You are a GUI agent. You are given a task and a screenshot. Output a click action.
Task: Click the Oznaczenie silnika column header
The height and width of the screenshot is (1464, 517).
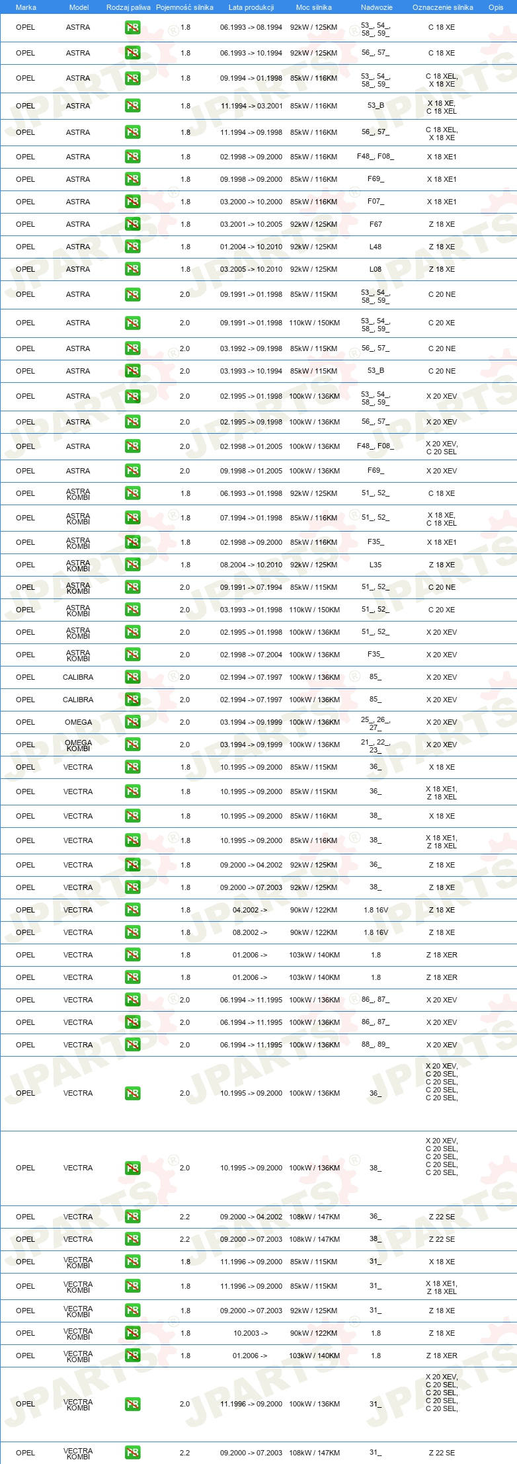(x=443, y=7)
